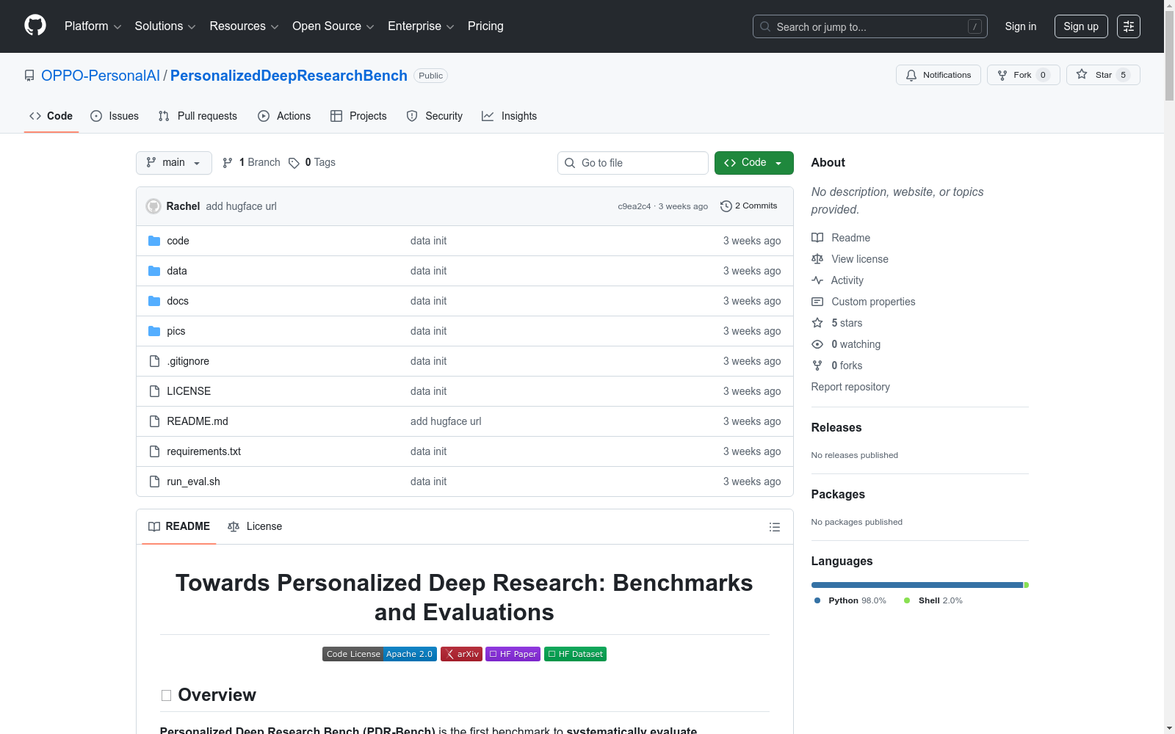The width and height of the screenshot is (1175, 734).
Task: Click the requirements.txt file icon
Action: pyautogui.click(x=154, y=451)
